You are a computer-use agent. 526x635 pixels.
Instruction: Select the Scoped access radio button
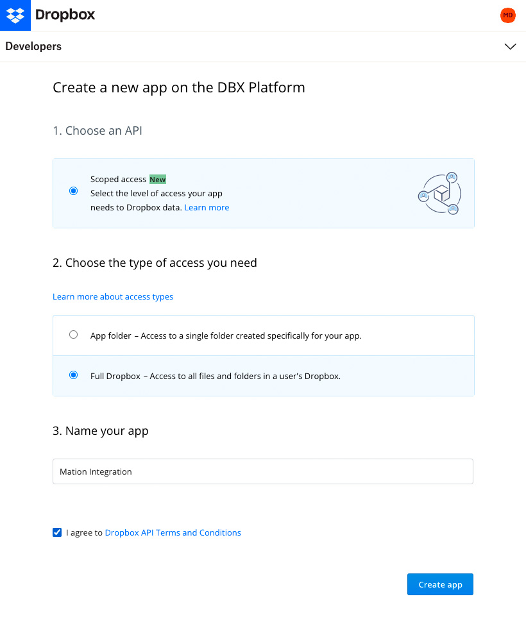point(73,190)
